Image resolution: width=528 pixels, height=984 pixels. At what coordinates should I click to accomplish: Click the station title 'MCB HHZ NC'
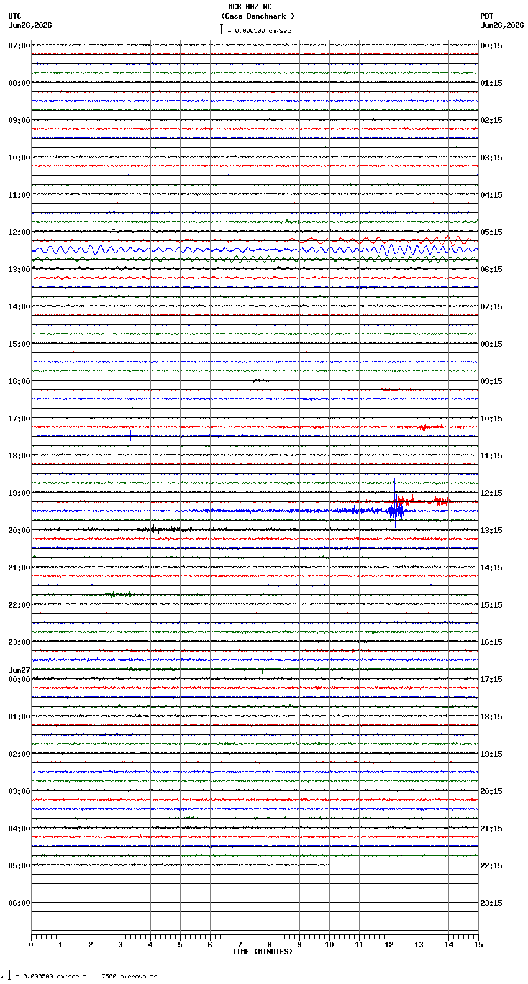click(x=250, y=7)
